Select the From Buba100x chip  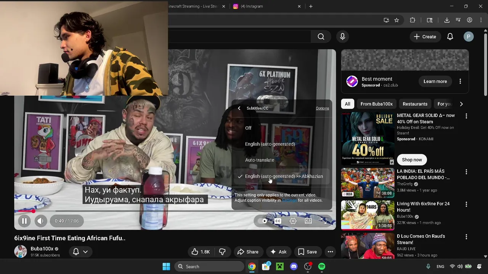tap(376, 104)
